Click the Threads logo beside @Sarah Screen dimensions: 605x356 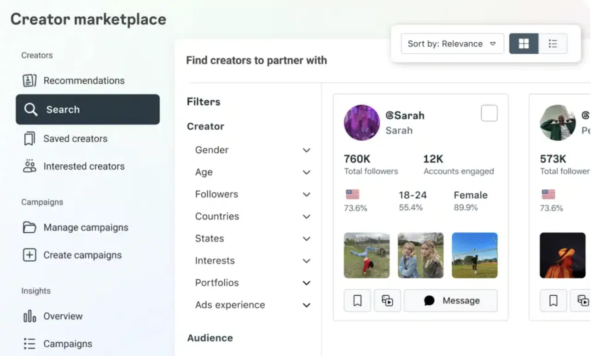tap(390, 115)
